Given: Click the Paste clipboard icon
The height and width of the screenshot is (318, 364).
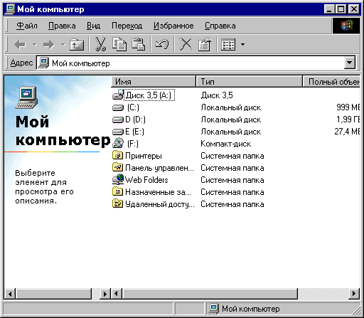Looking at the screenshot, I should [x=139, y=44].
